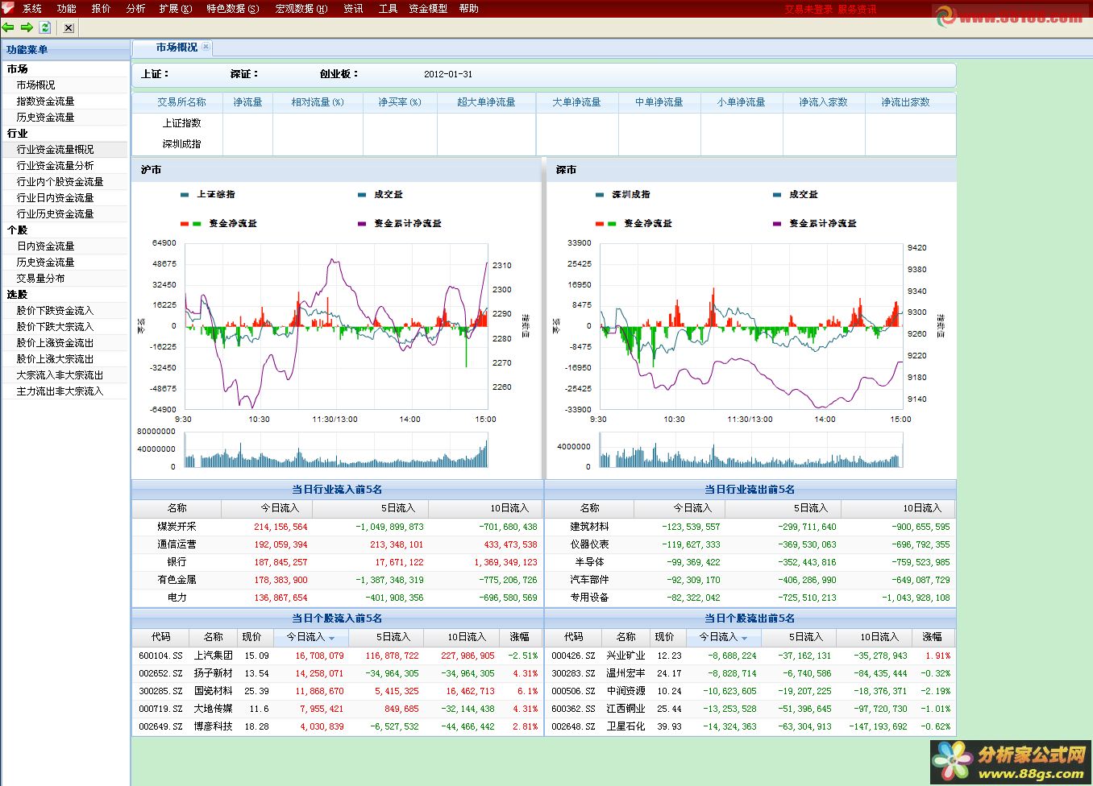The height and width of the screenshot is (786, 1093).
Task: Click stock code 000426.SZ
Action: point(573,656)
